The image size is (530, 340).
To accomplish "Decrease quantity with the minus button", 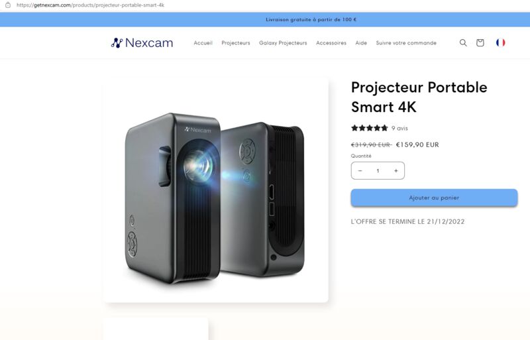I will tap(360, 171).
